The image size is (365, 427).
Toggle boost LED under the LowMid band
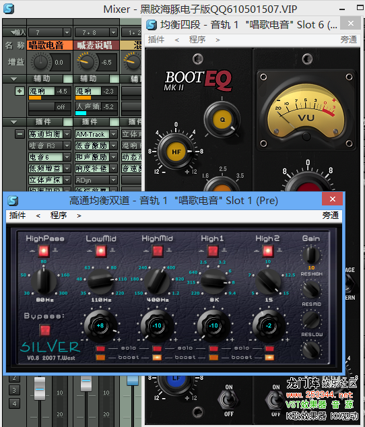(x=100, y=357)
